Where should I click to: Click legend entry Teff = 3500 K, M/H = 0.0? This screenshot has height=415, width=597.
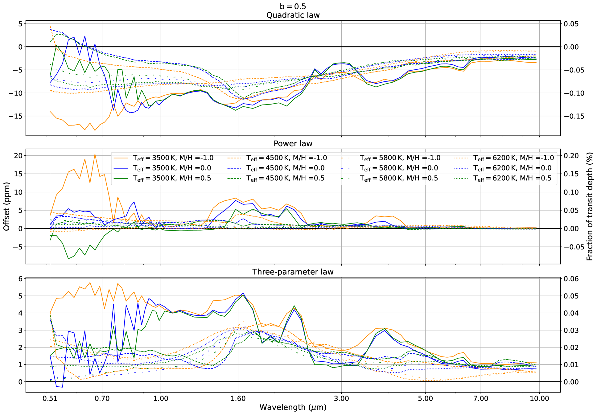point(172,168)
